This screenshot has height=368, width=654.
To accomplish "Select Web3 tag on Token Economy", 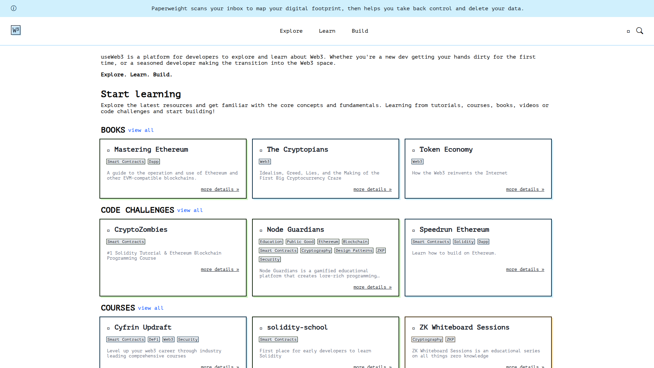I will [417, 162].
